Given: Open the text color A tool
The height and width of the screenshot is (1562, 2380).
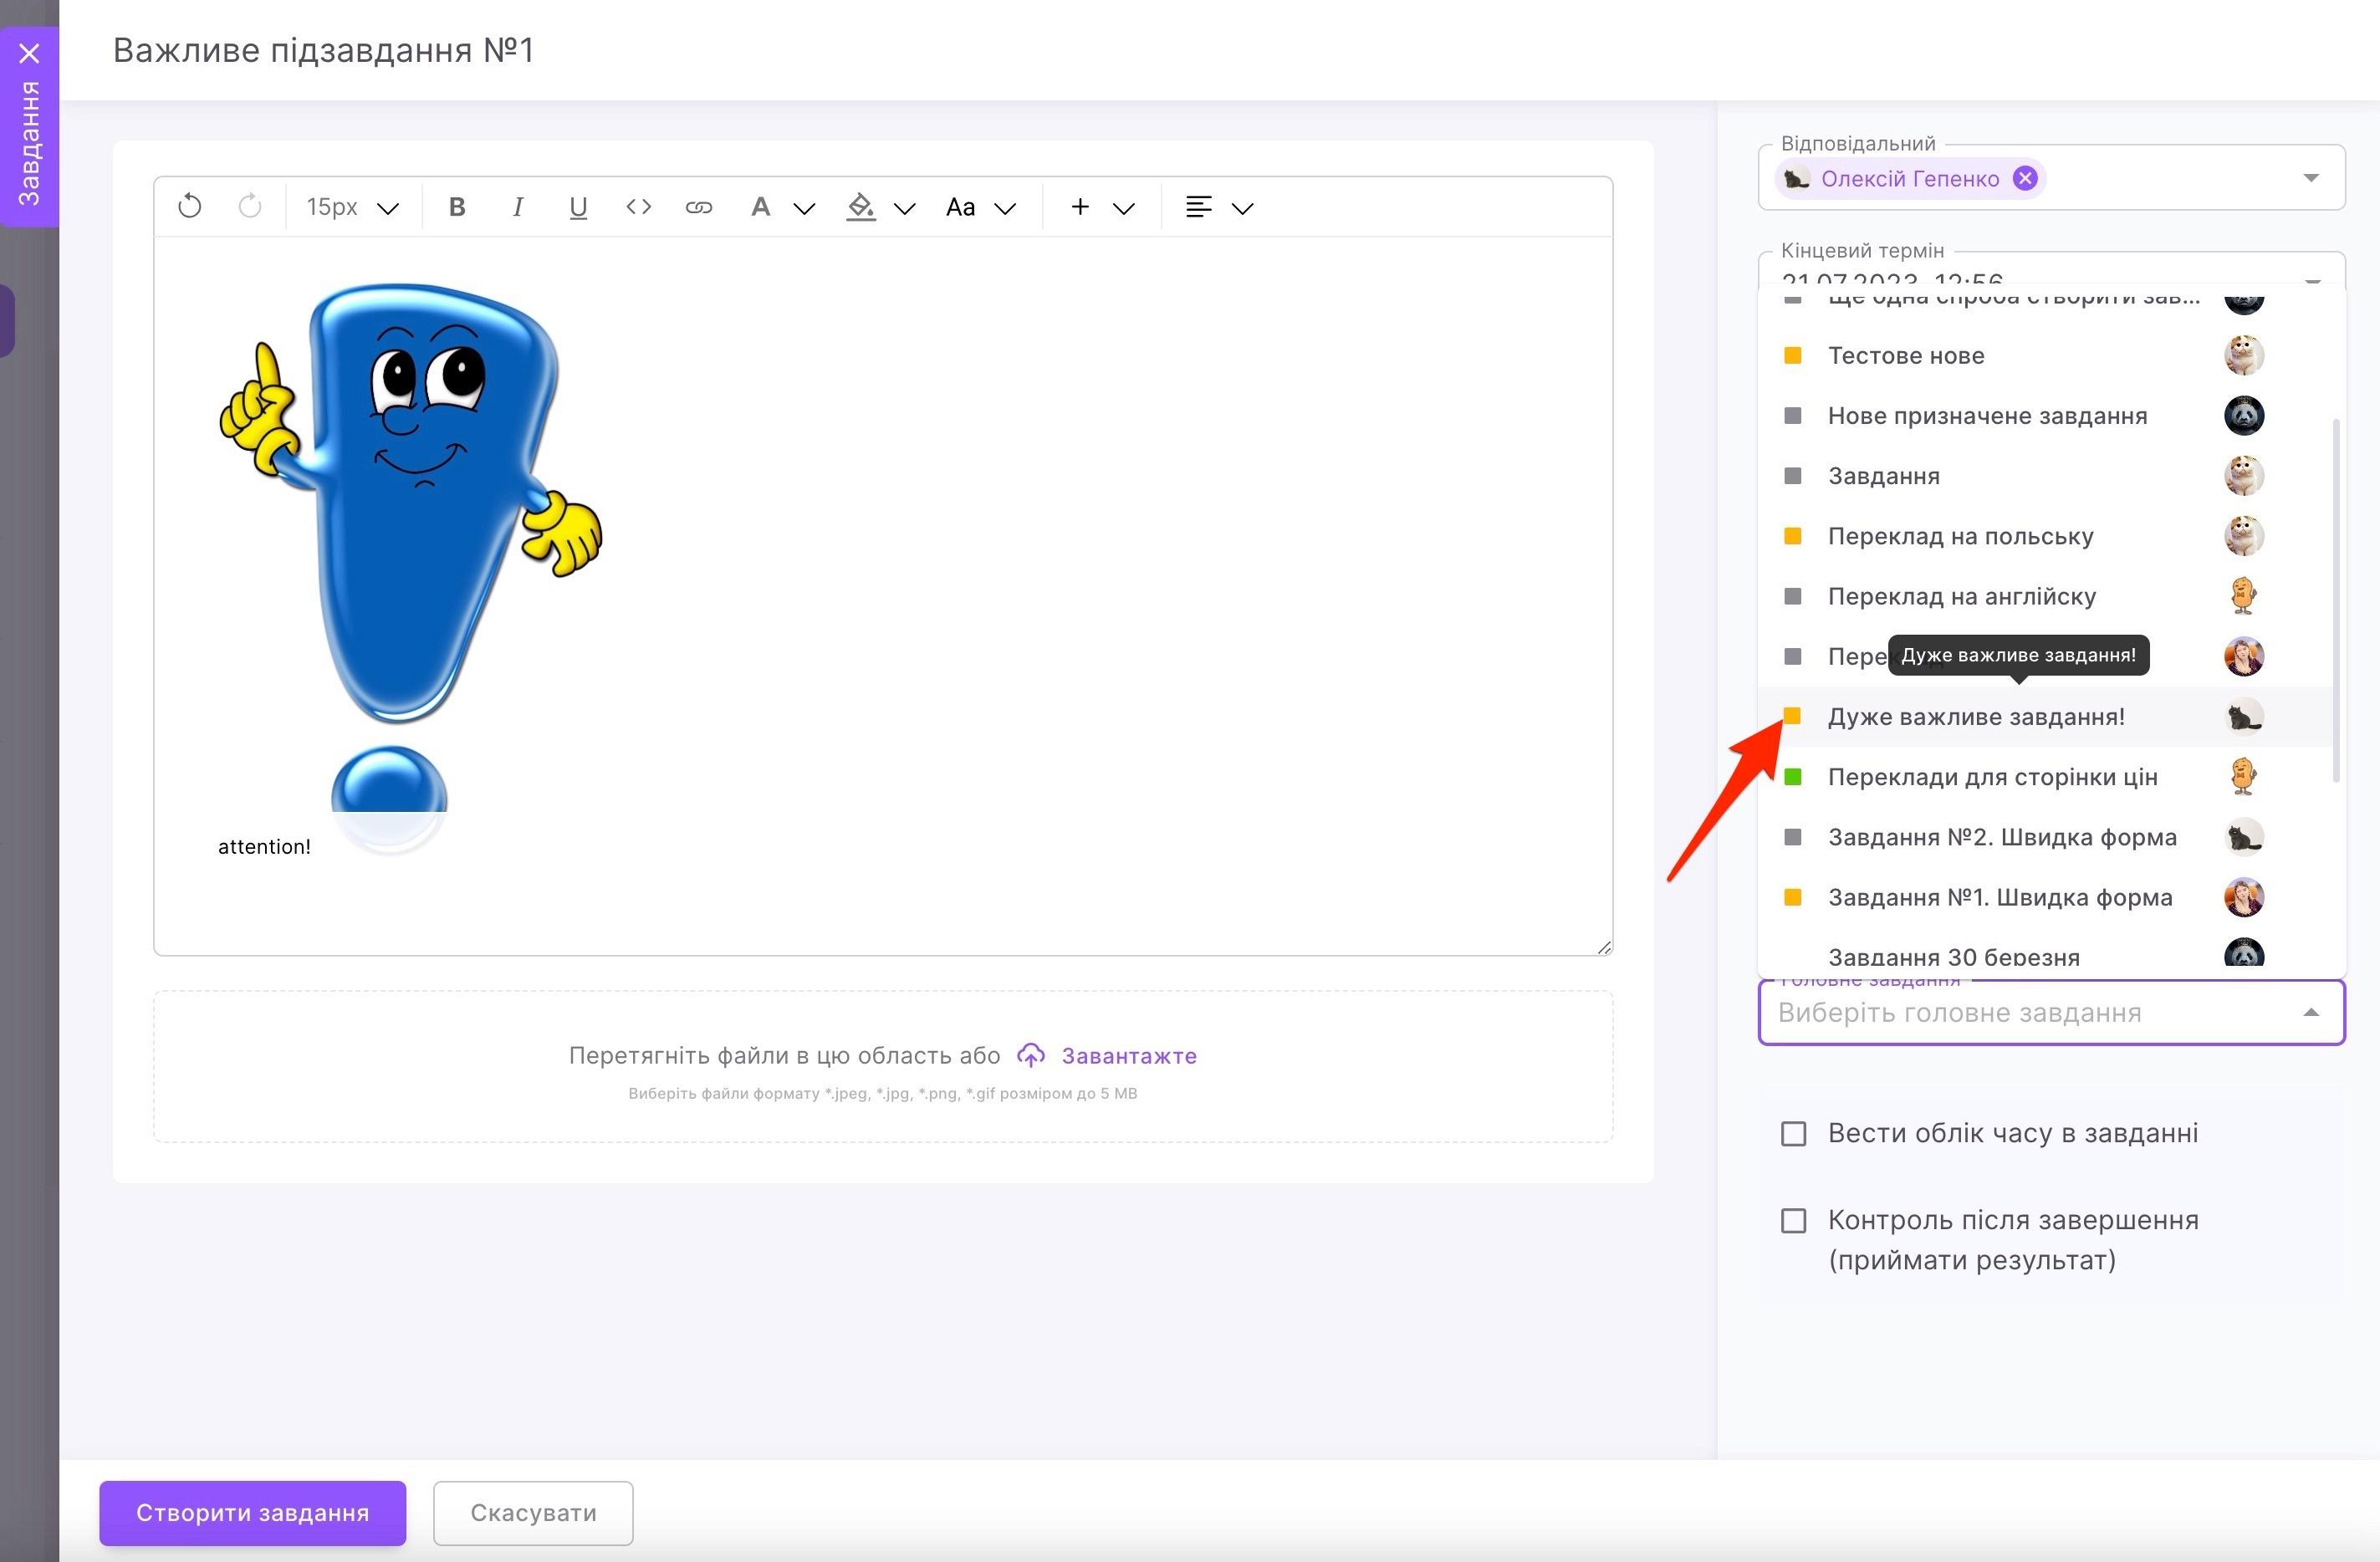Looking at the screenshot, I should (x=760, y=207).
